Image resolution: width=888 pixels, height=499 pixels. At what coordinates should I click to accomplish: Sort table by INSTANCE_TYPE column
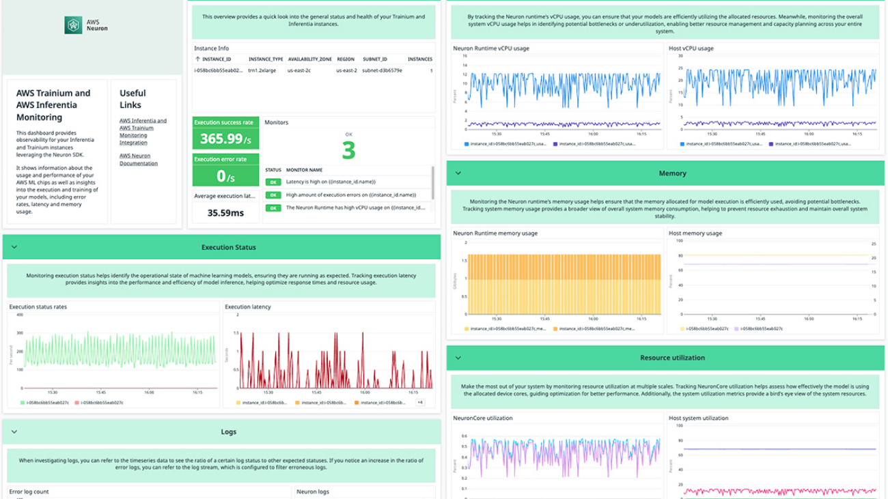tap(266, 59)
